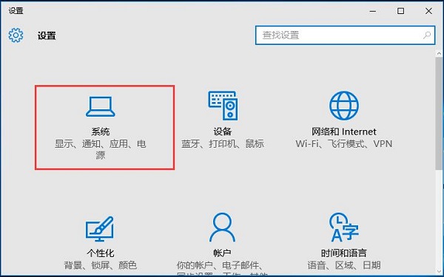Click the 显示、通知、应用、电源 description
The height and width of the screenshot is (277, 444).
(101, 149)
